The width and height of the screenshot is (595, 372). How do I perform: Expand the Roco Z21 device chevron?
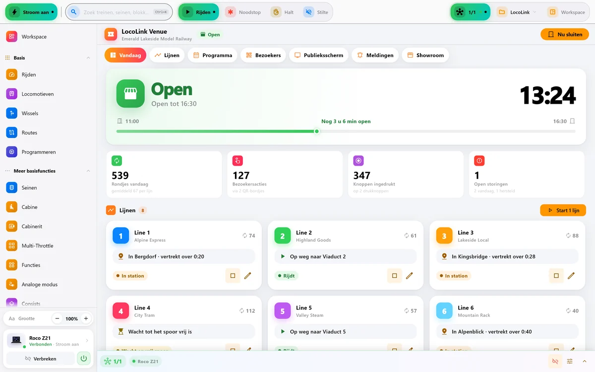point(87,340)
